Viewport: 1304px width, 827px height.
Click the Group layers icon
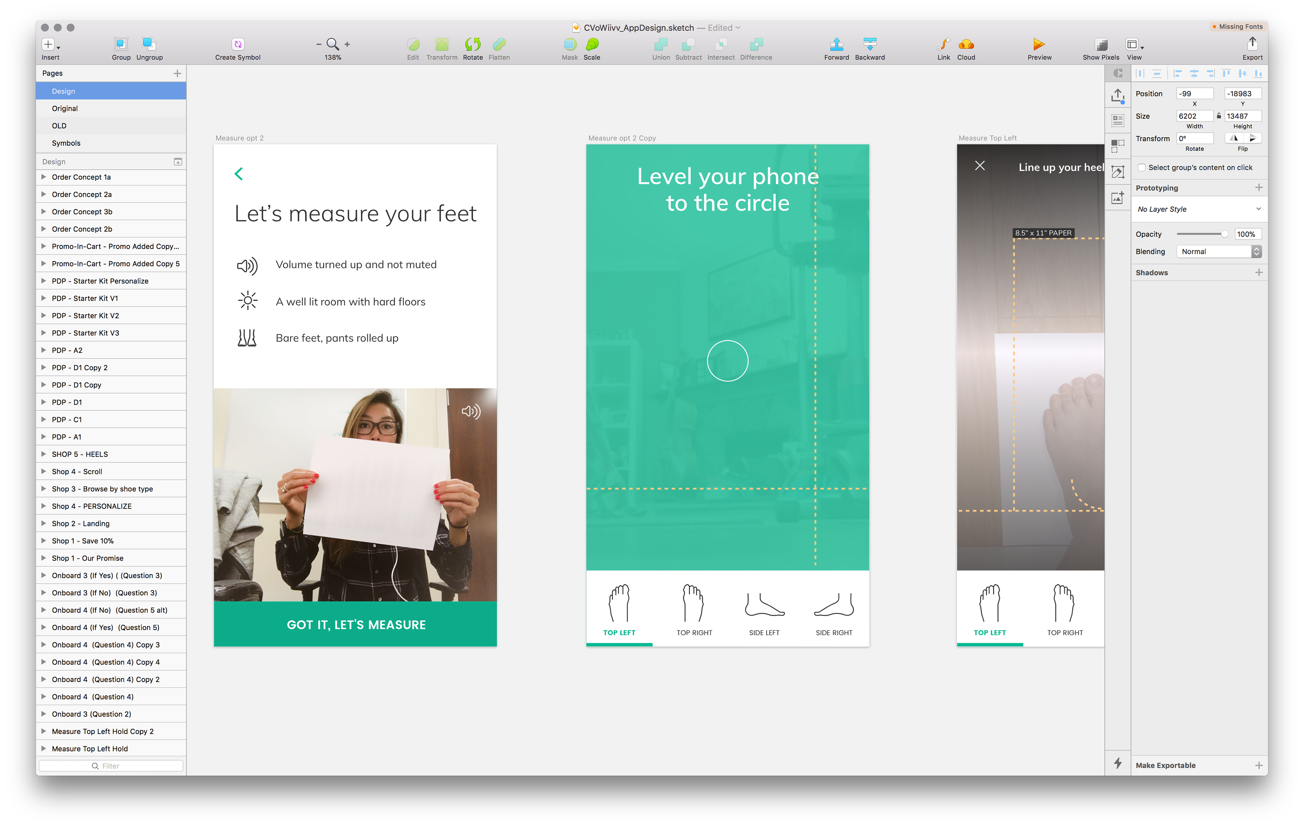pos(121,44)
